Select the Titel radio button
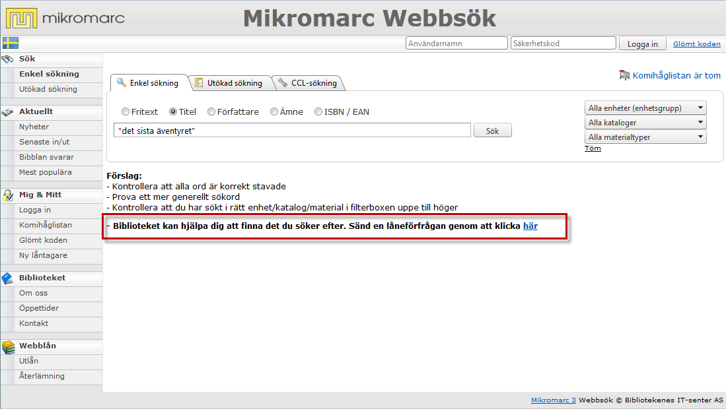 pos(172,111)
